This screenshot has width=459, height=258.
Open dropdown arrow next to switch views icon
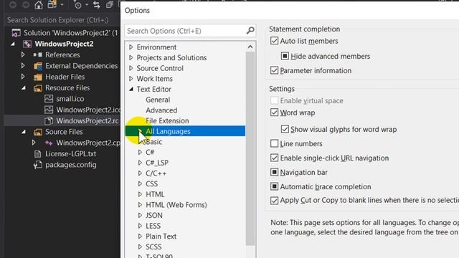click(x=62, y=5)
